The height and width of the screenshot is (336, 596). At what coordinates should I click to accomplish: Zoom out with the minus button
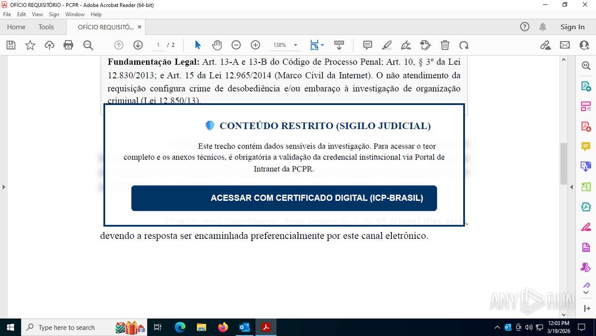coord(236,45)
